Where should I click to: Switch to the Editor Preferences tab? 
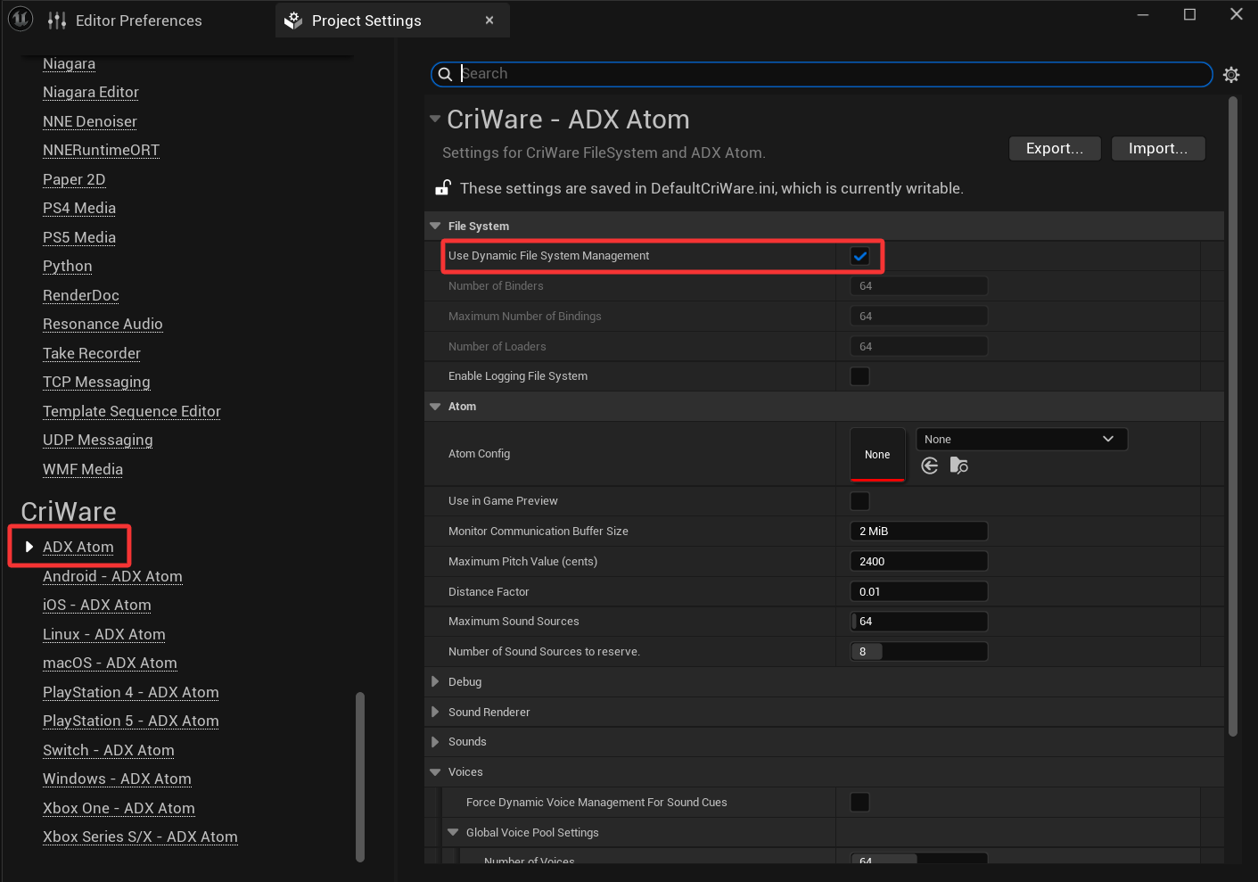(138, 21)
